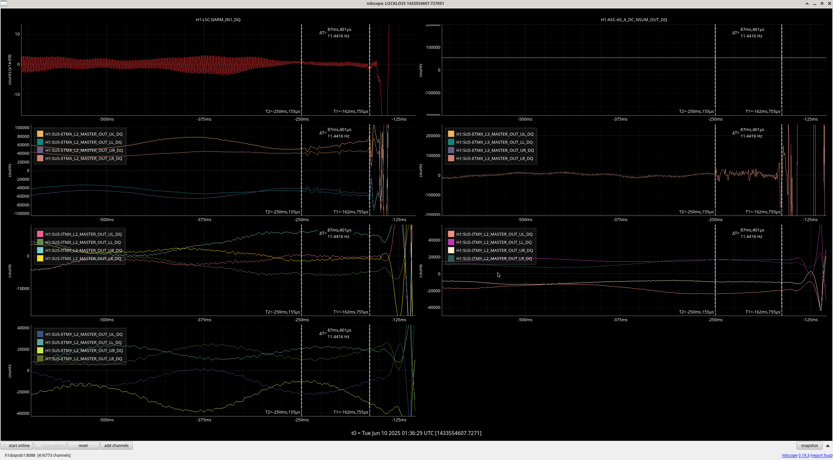Click ITMY_L2 LR_DQ dark teal legend swatch
Image resolution: width=833 pixels, height=460 pixels.
pos(451,258)
